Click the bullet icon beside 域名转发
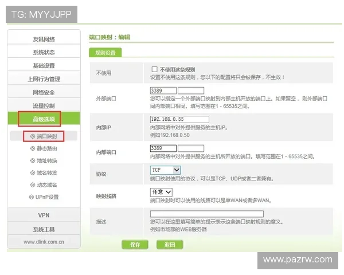This screenshot has height=275, width=344. pos(33,172)
